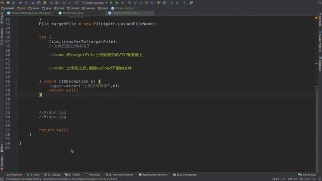Open the Ant Build side panel
Image resolution: width=322 pixels, height=181 pixels.
tap(320, 20)
